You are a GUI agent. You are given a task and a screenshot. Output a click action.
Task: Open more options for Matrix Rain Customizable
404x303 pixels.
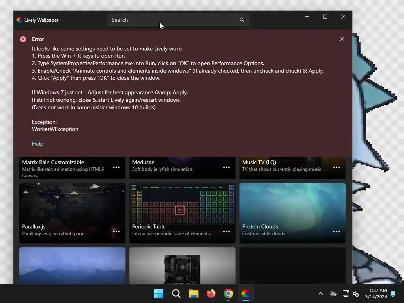[x=116, y=167]
